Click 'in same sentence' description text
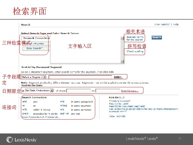The image size is (193, 145). tap(81, 110)
